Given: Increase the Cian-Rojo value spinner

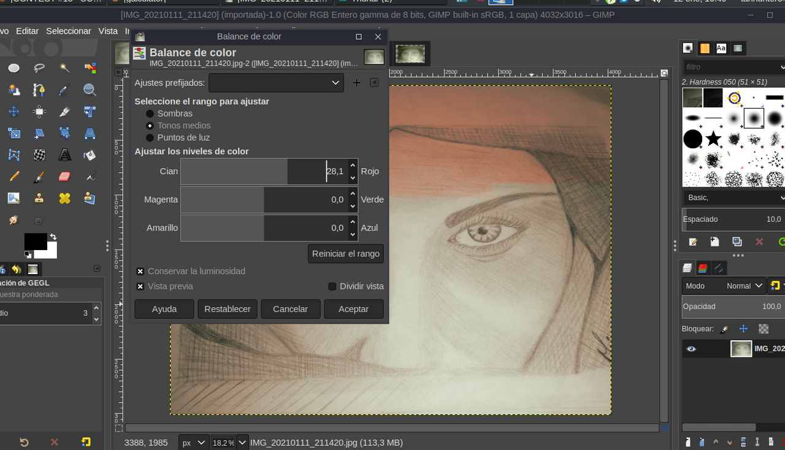Looking at the screenshot, I should (353, 165).
